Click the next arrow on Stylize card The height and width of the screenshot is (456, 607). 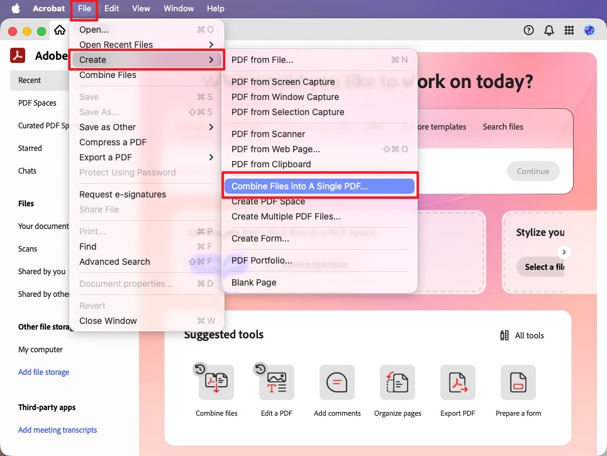[564, 252]
